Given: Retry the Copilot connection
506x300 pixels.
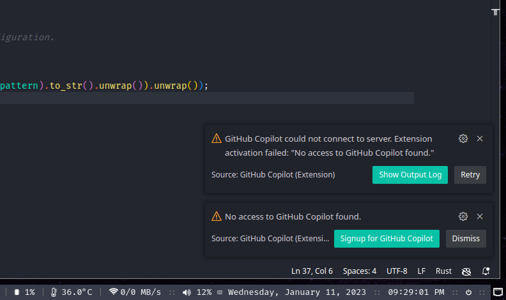Looking at the screenshot, I should [x=470, y=175].
